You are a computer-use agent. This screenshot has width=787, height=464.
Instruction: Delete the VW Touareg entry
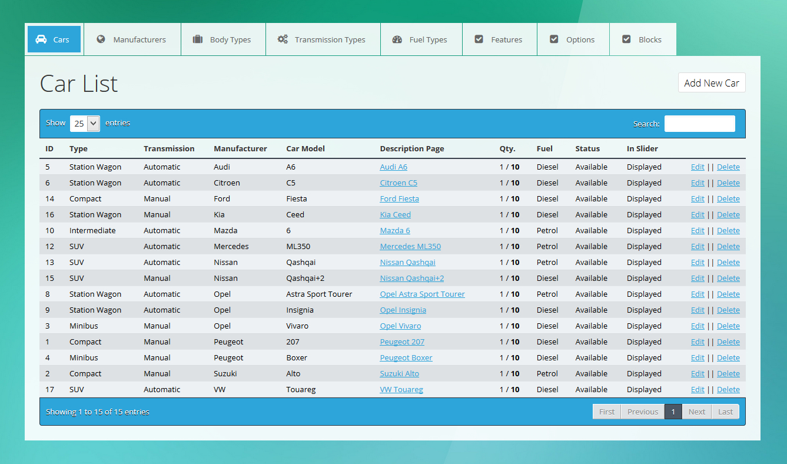(729, 389)
